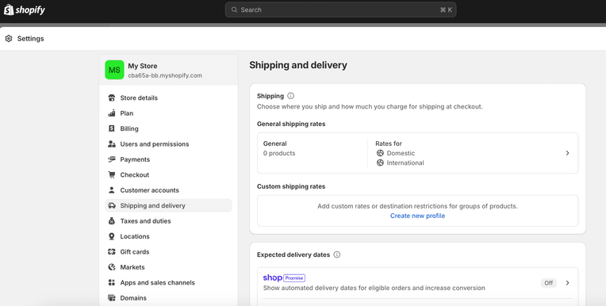Click the Plan icon
Image resolution: width=606 pixels, height=306 pixels.
pyautogui.click(x=112, y=113)
